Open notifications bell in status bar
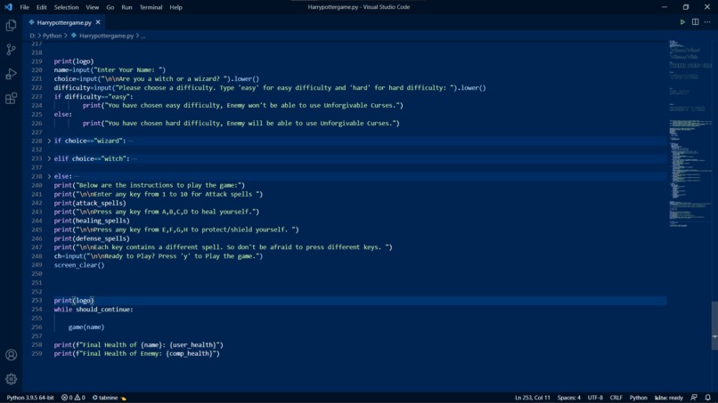Viewport: 718px width, 403px height. pyautogui.click(x=708, y=398)
